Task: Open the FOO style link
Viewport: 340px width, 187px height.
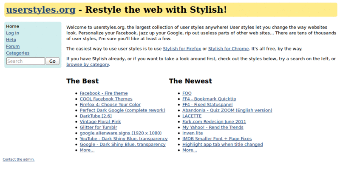Action: pyautogui.click(x=187, y=93)
